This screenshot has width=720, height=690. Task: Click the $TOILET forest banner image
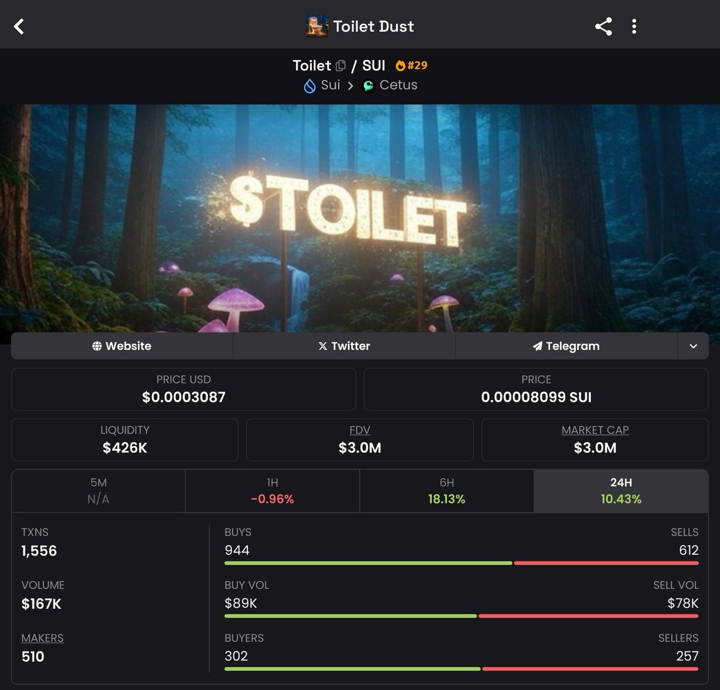[360, 218]
